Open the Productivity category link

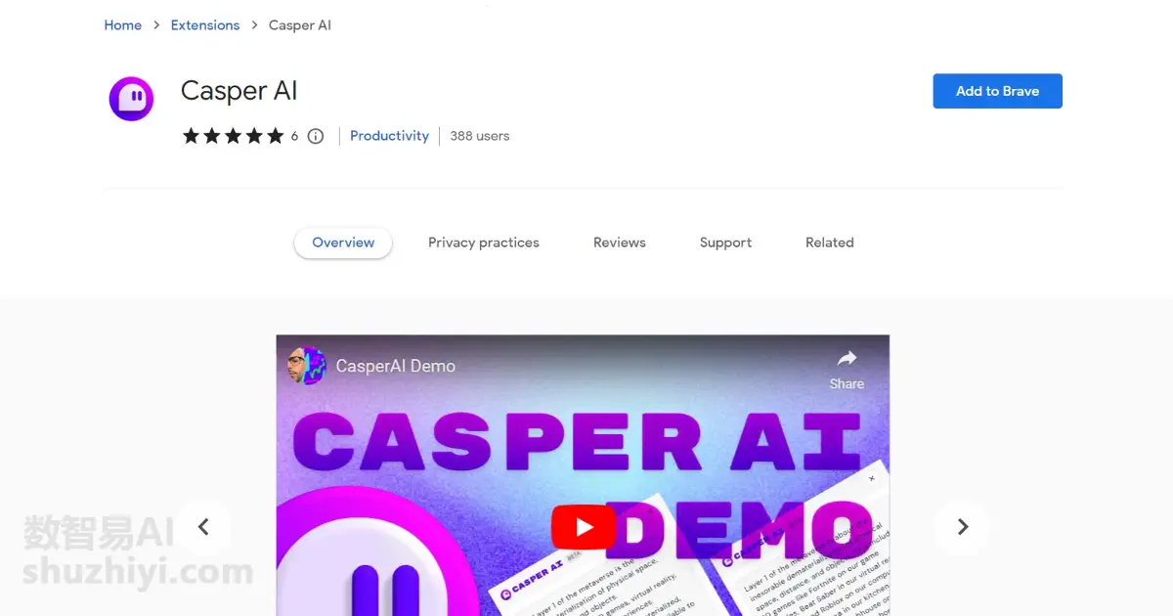[389, 136]
